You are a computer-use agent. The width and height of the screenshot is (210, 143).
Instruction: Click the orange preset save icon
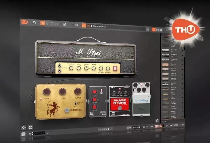coord(84,25)
